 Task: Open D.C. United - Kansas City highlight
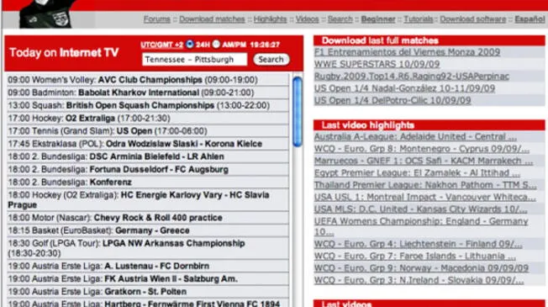[421, 209]
